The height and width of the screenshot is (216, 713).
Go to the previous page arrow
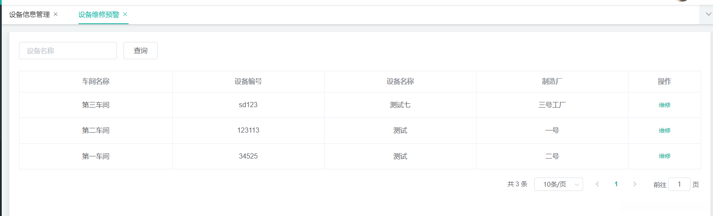click(x=597, y=184)
